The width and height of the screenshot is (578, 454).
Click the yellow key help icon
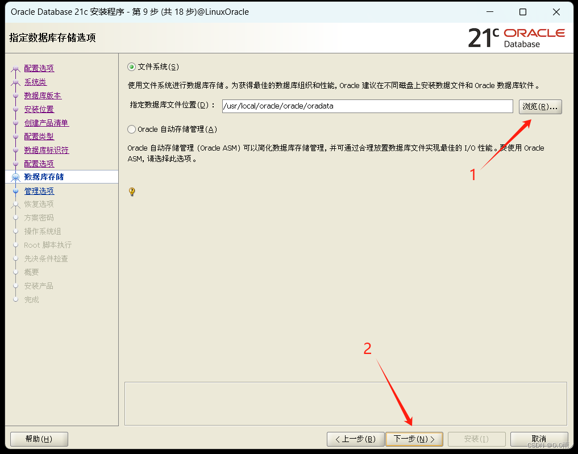[x=132, y=192]
